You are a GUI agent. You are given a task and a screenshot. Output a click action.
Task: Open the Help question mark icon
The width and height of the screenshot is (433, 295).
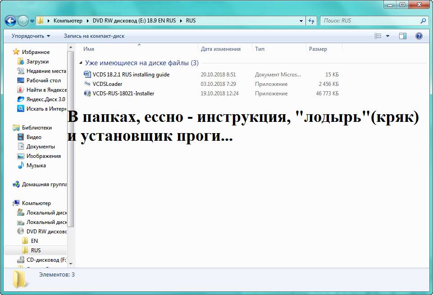[419, 36]
